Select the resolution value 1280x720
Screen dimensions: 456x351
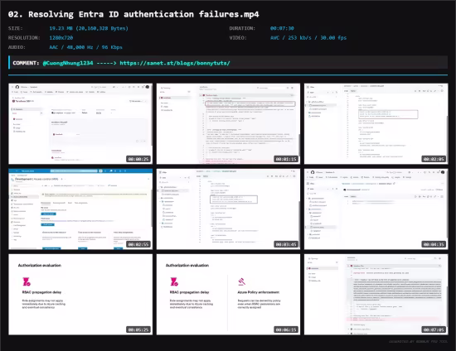click(x=61, y=38)
